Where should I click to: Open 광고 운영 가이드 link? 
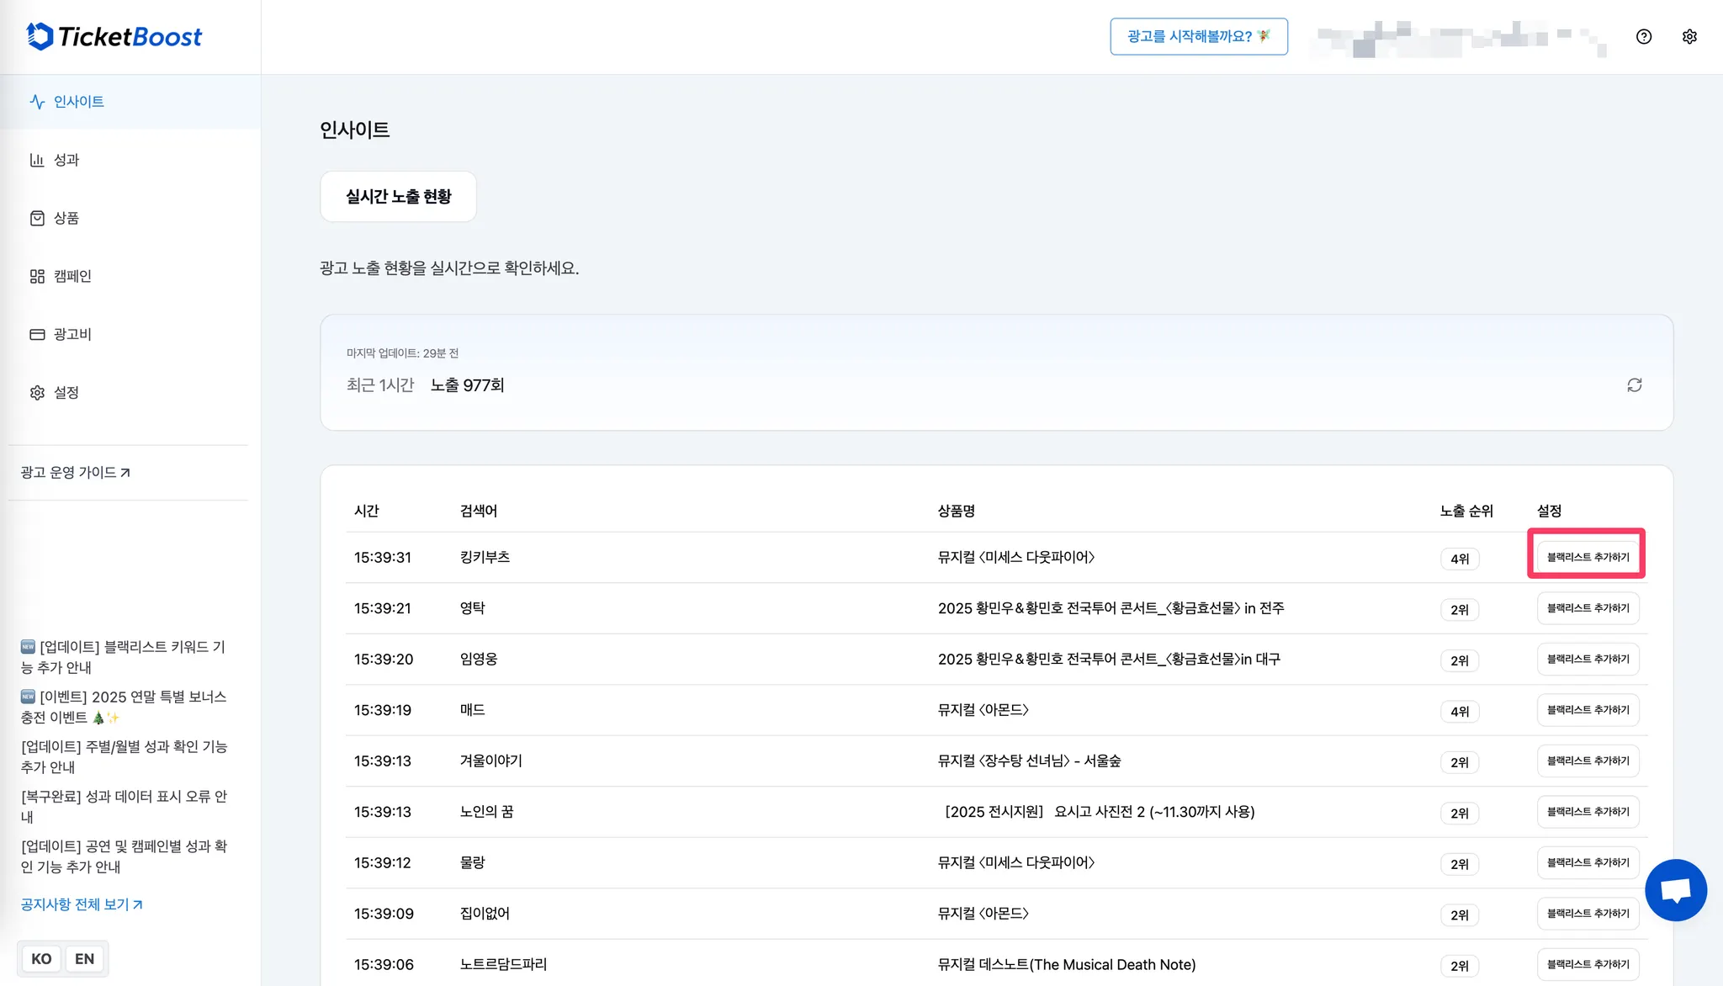click(75, 472)
